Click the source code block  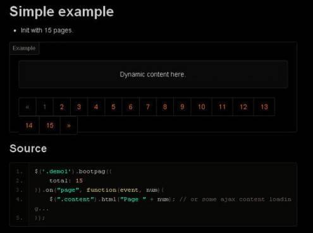click(153, 194)
